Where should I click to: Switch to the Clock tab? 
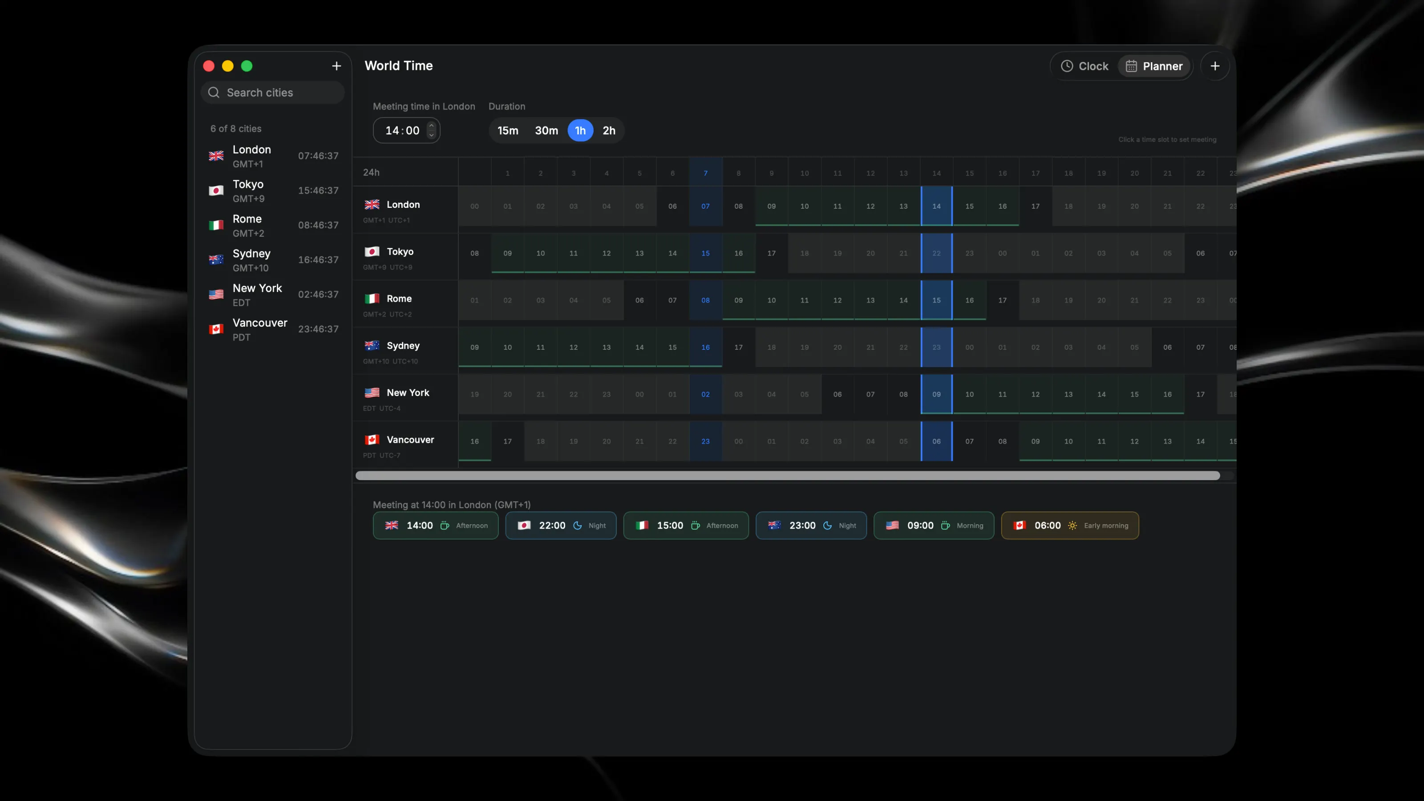[x=1084, y=66]
